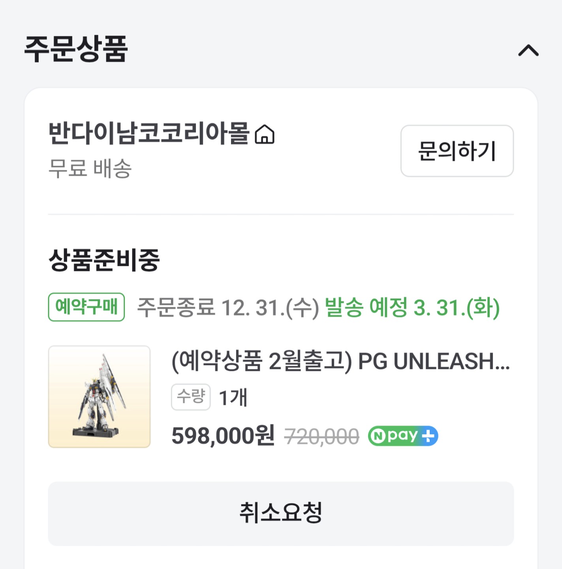Click the 상품준비중 status heading
This screenshot has height=569, width=562.
pos(104,260)
